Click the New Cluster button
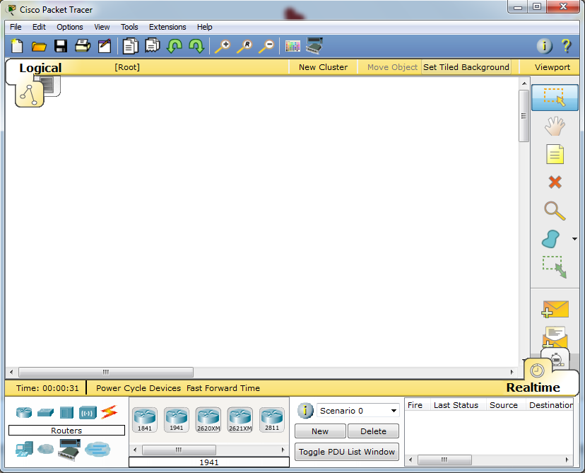This screenshot has width=585, height=473. [323, 67]
